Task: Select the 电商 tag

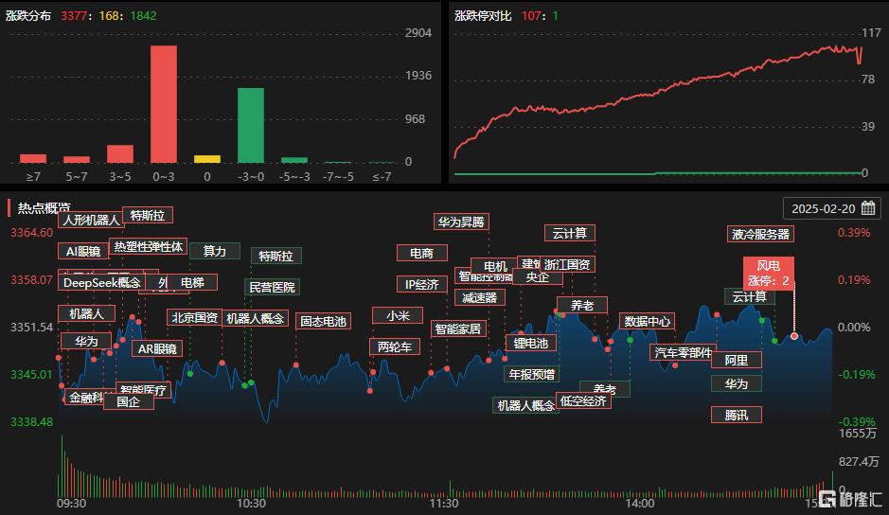Action: coord(421,253)
